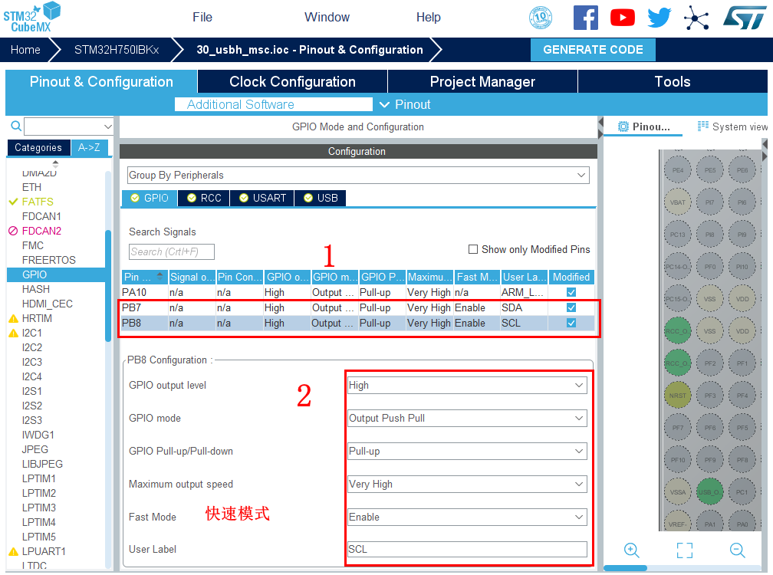This screenshot has width=773, height=575.
Task: Open the Facebook icon link
Action: pos(585,18)
